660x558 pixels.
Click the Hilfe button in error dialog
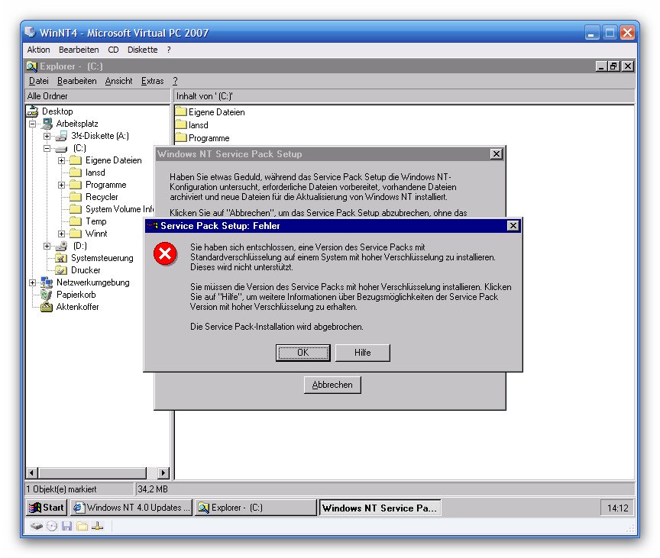363,353
